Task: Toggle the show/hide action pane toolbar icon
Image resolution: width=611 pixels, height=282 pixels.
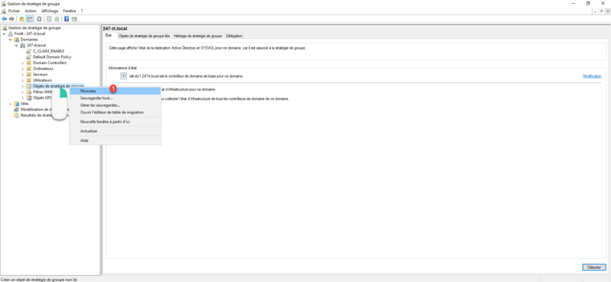Action: click(74, 18)
